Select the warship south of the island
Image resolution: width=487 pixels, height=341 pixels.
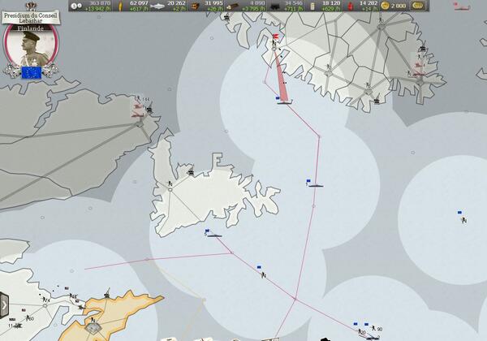coord(213,235)
